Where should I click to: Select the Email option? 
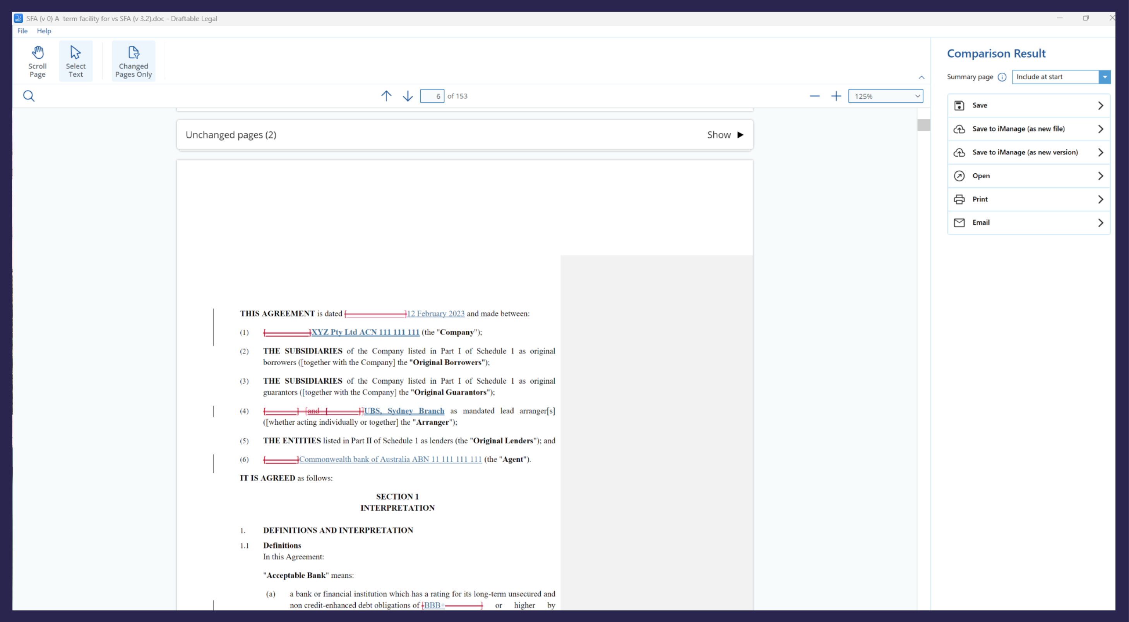tap(1028, 222)
